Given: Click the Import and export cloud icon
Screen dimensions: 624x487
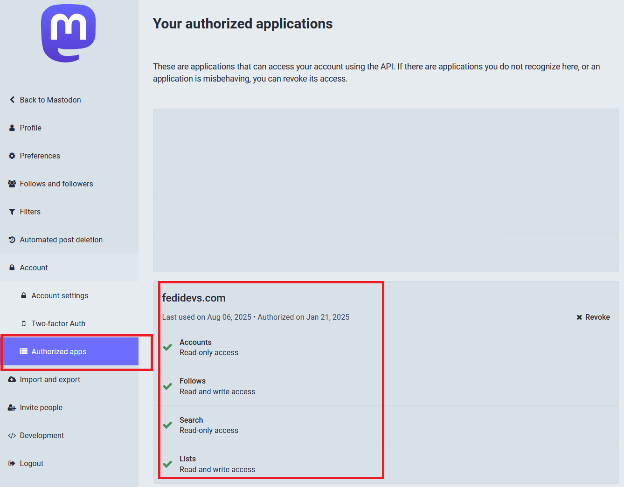Looking at the screenshot, I should coord(12,379).
